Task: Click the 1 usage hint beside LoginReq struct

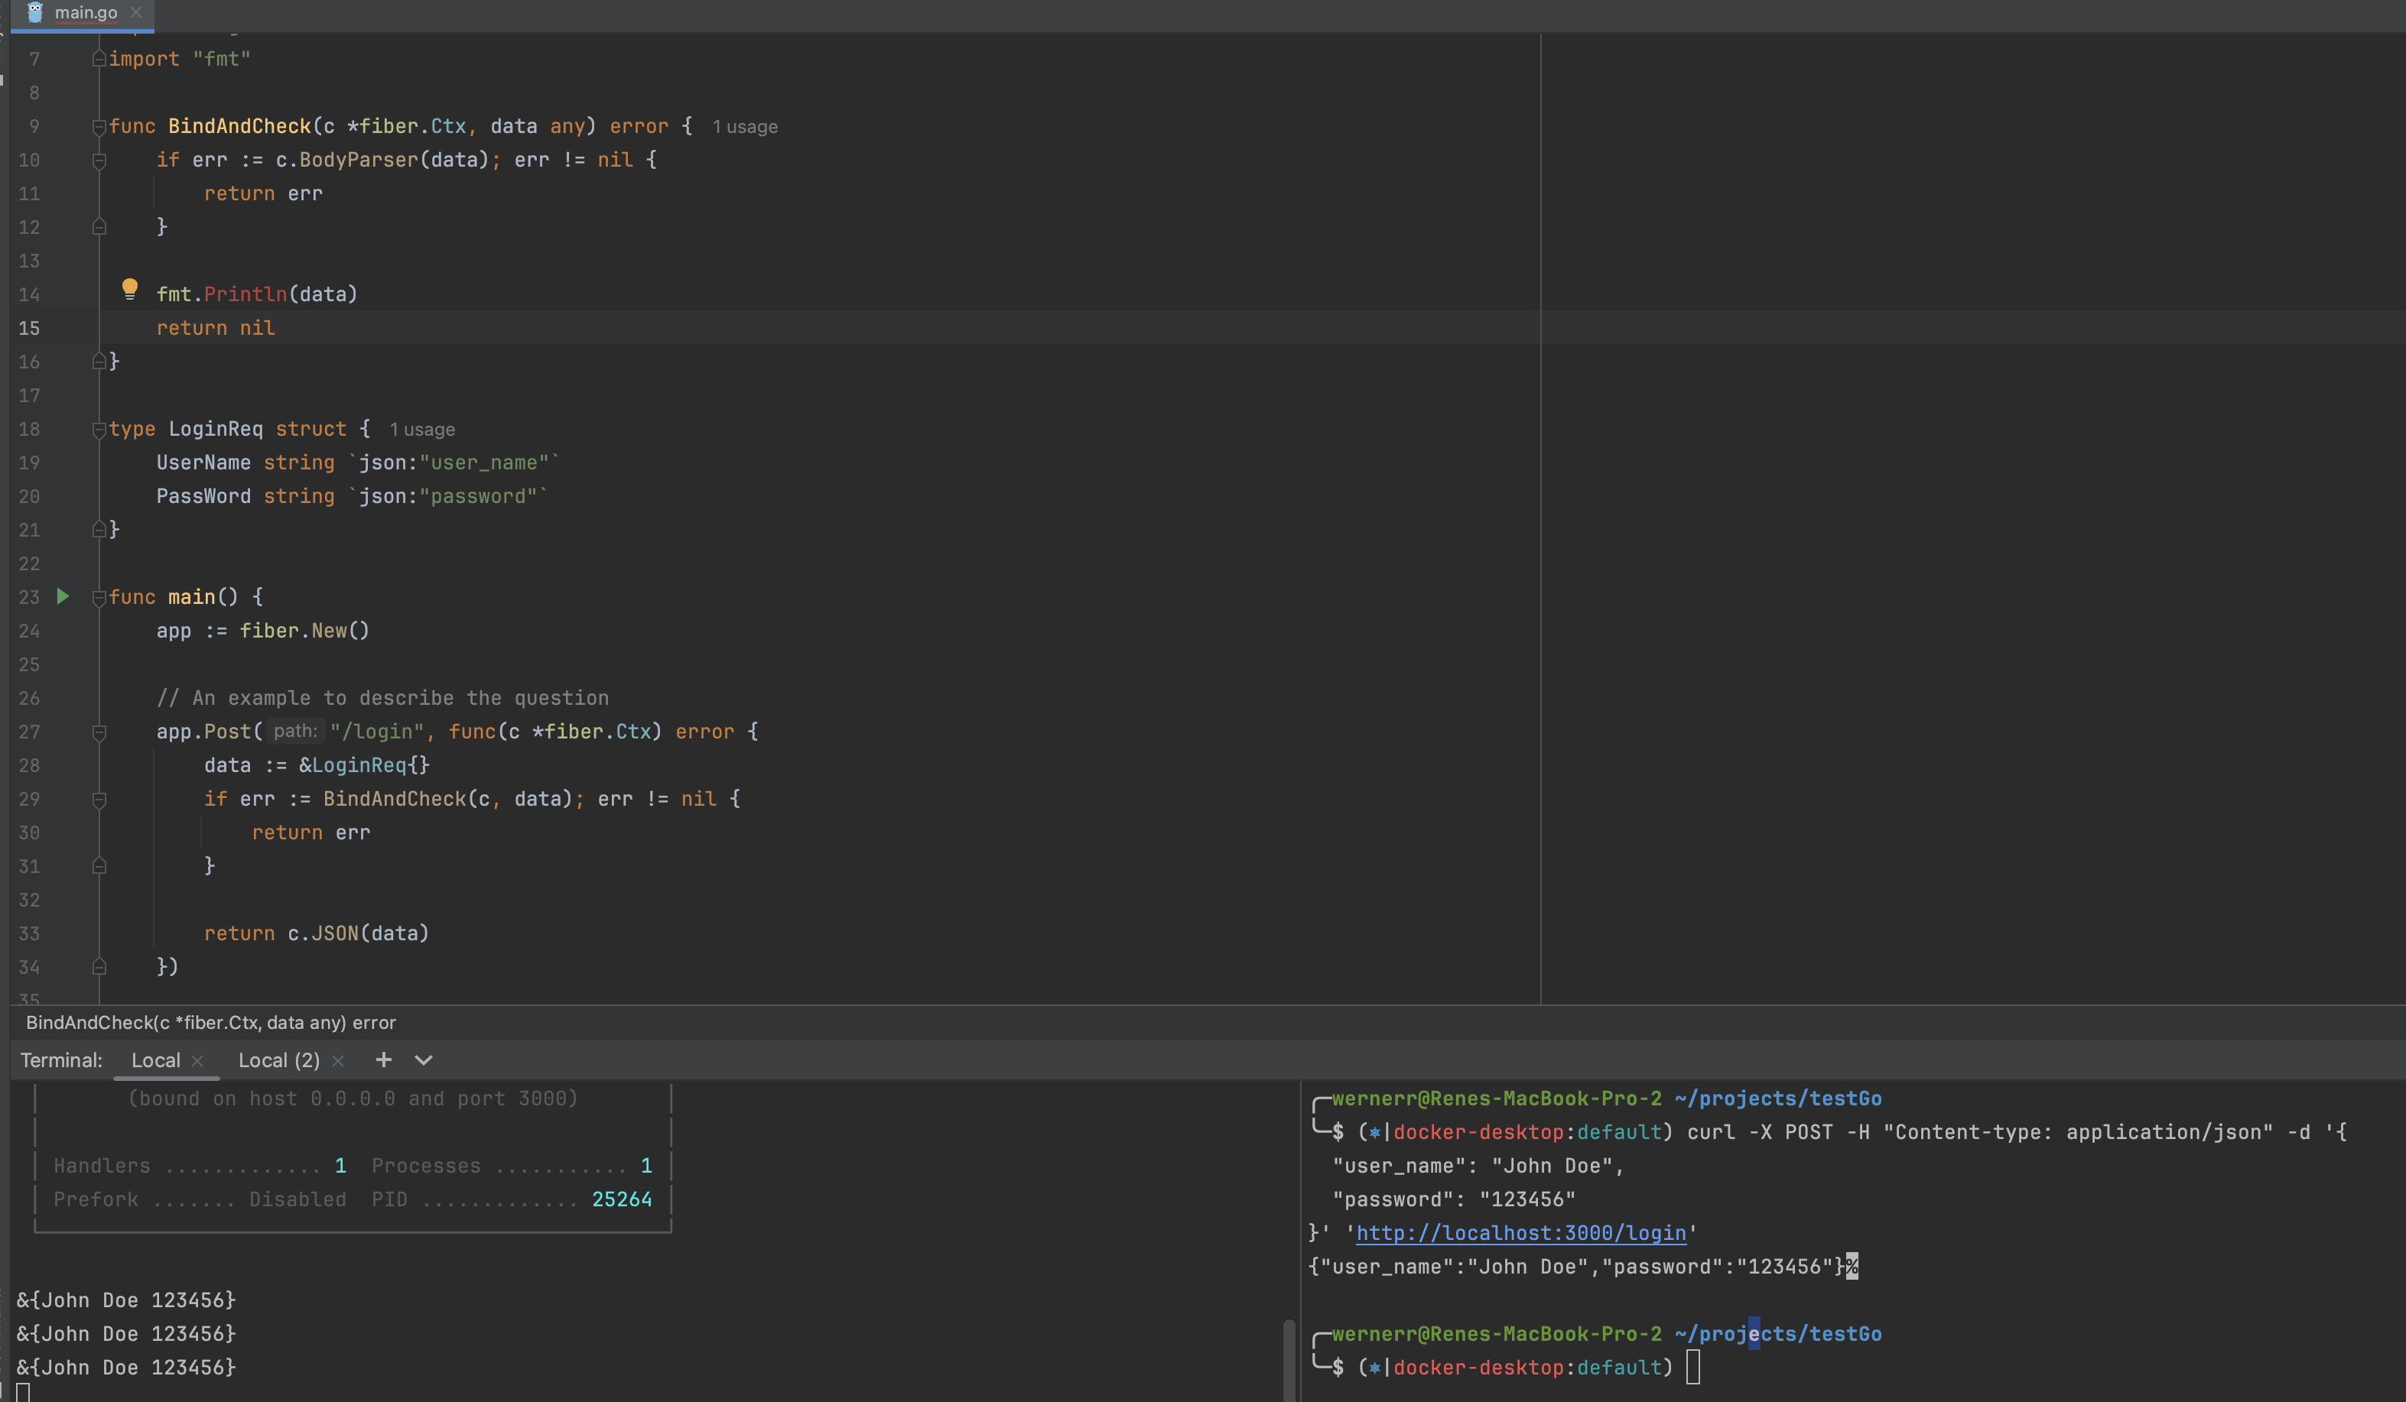Action: (421, 429)
